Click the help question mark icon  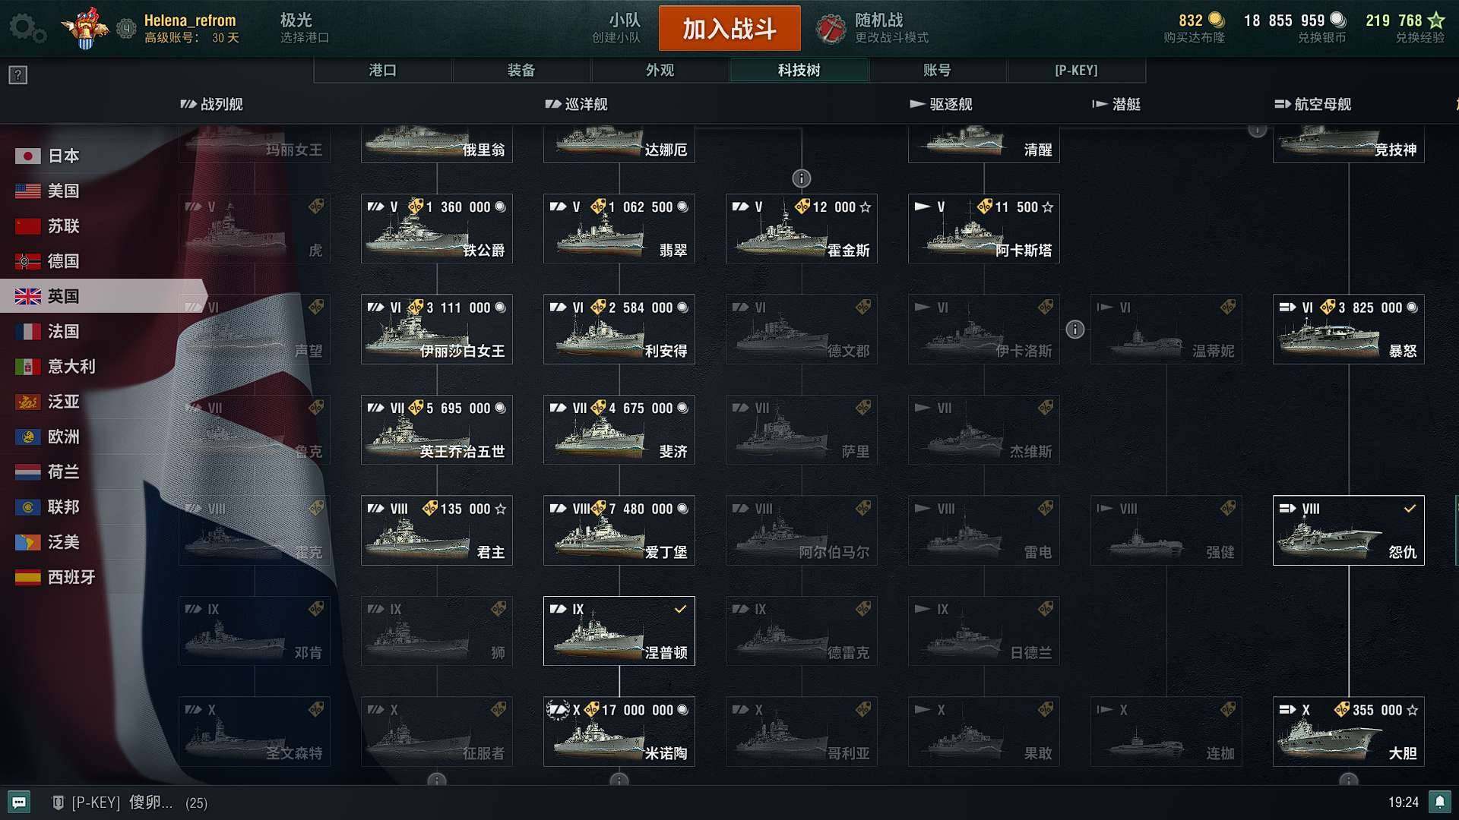point(18,74)
